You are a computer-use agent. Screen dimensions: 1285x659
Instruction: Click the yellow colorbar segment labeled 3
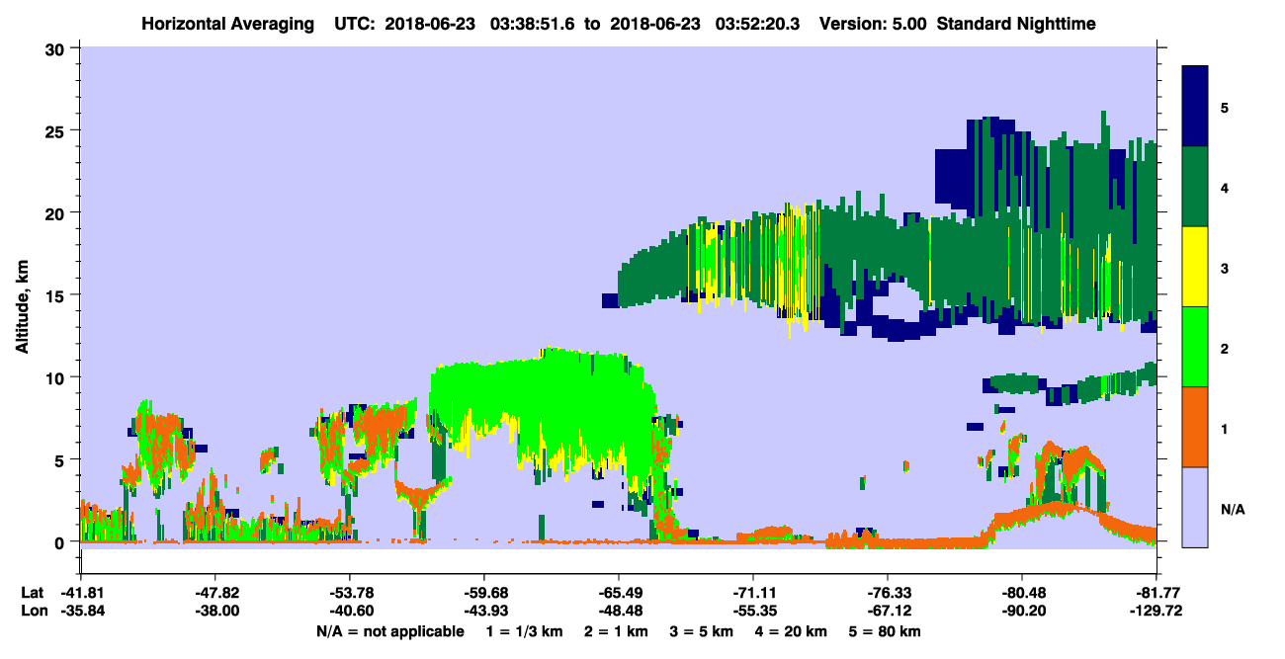tap(1196, 267)
